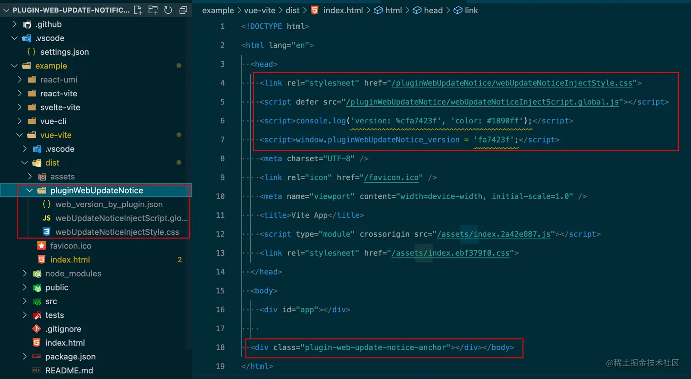The height and width of the screenshot is (379, 691).
Task: Collapse the example folder chevron
Action: [15, 66]
